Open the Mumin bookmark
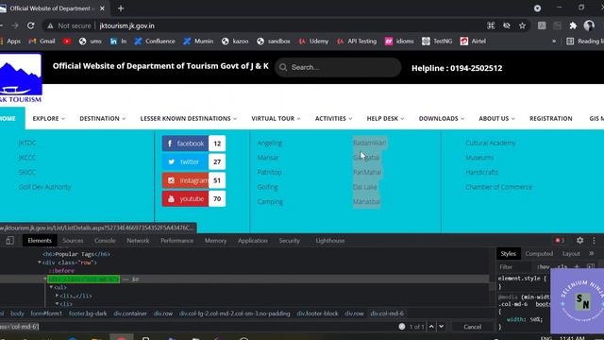This screenshot has height=340, width=604. tap(198, 42)
